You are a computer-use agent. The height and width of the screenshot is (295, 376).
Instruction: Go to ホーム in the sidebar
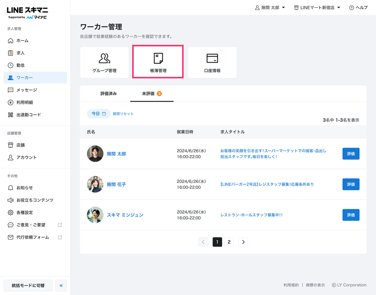22,40
